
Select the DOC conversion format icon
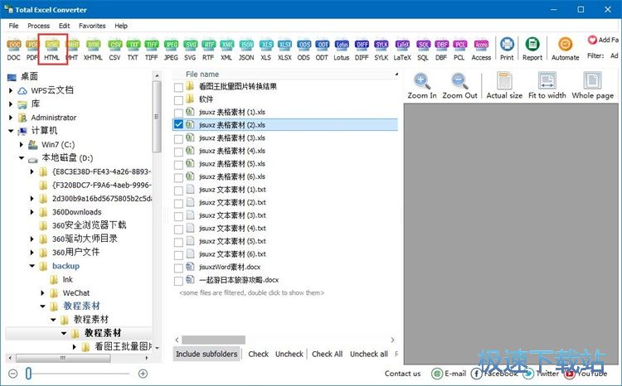pyautogui.click(x=13, y=50)
